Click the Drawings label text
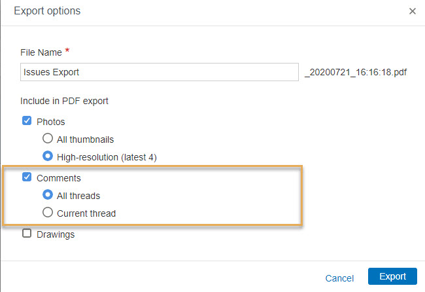Viewport: 425px width, 292px height. (x=56, y=234)
